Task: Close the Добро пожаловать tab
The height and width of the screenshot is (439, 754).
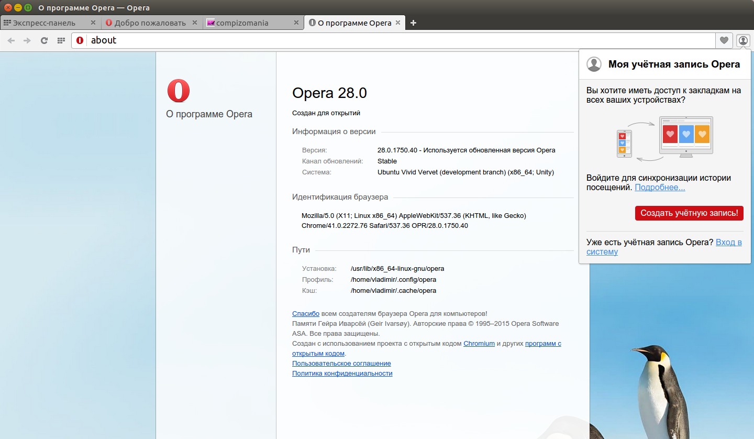Action: pos(195,23)
